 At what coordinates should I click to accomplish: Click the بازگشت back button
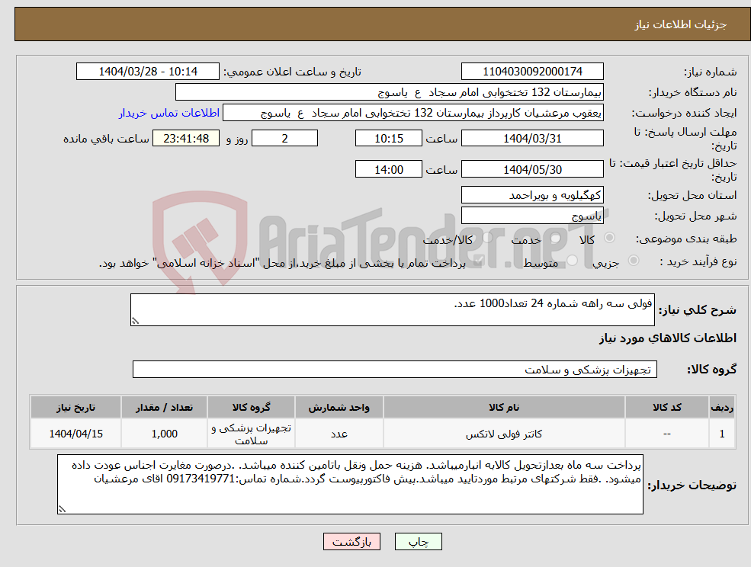[x=351, y=541]
